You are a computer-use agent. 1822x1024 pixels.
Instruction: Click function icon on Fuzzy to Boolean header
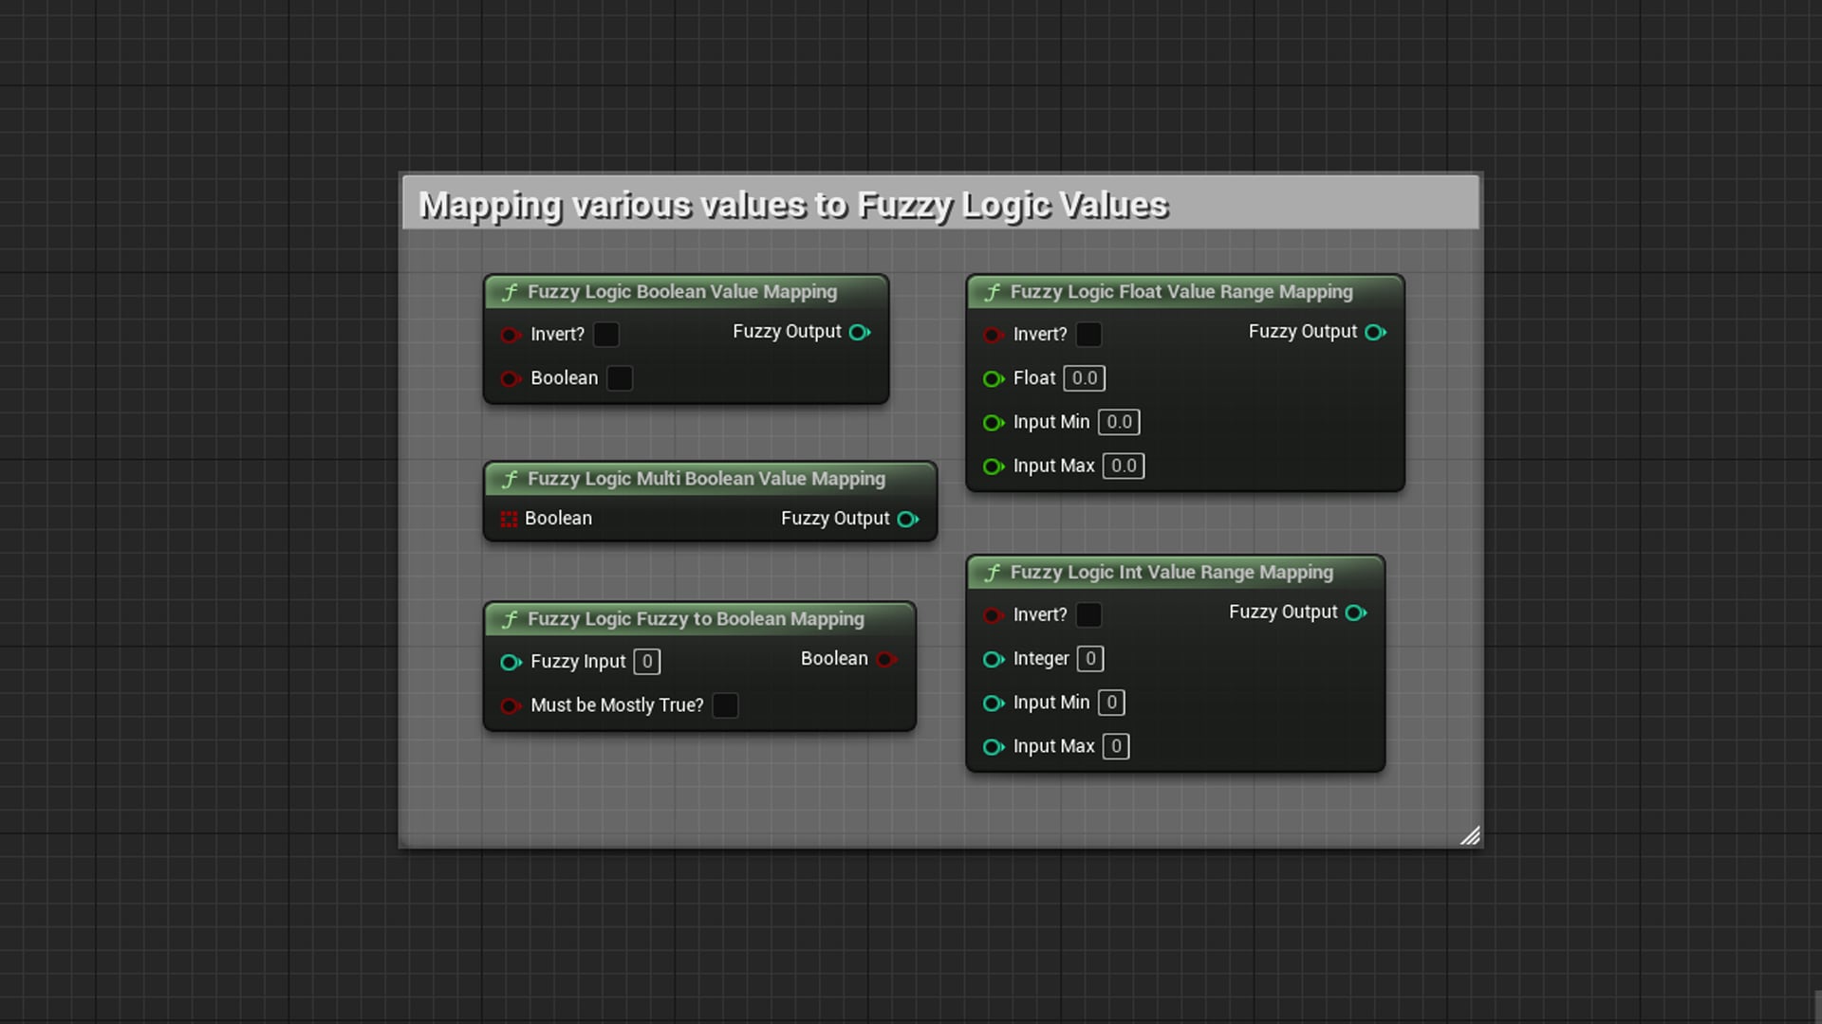510,619
